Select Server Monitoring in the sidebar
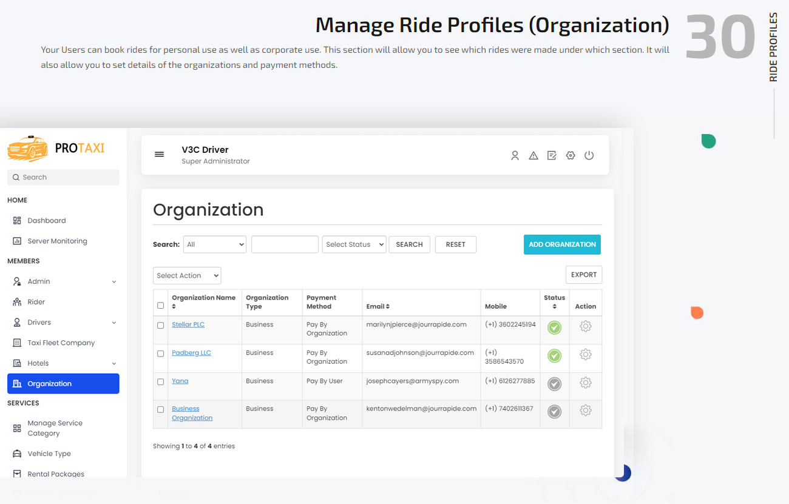789x504 pixels. (57, 241)
